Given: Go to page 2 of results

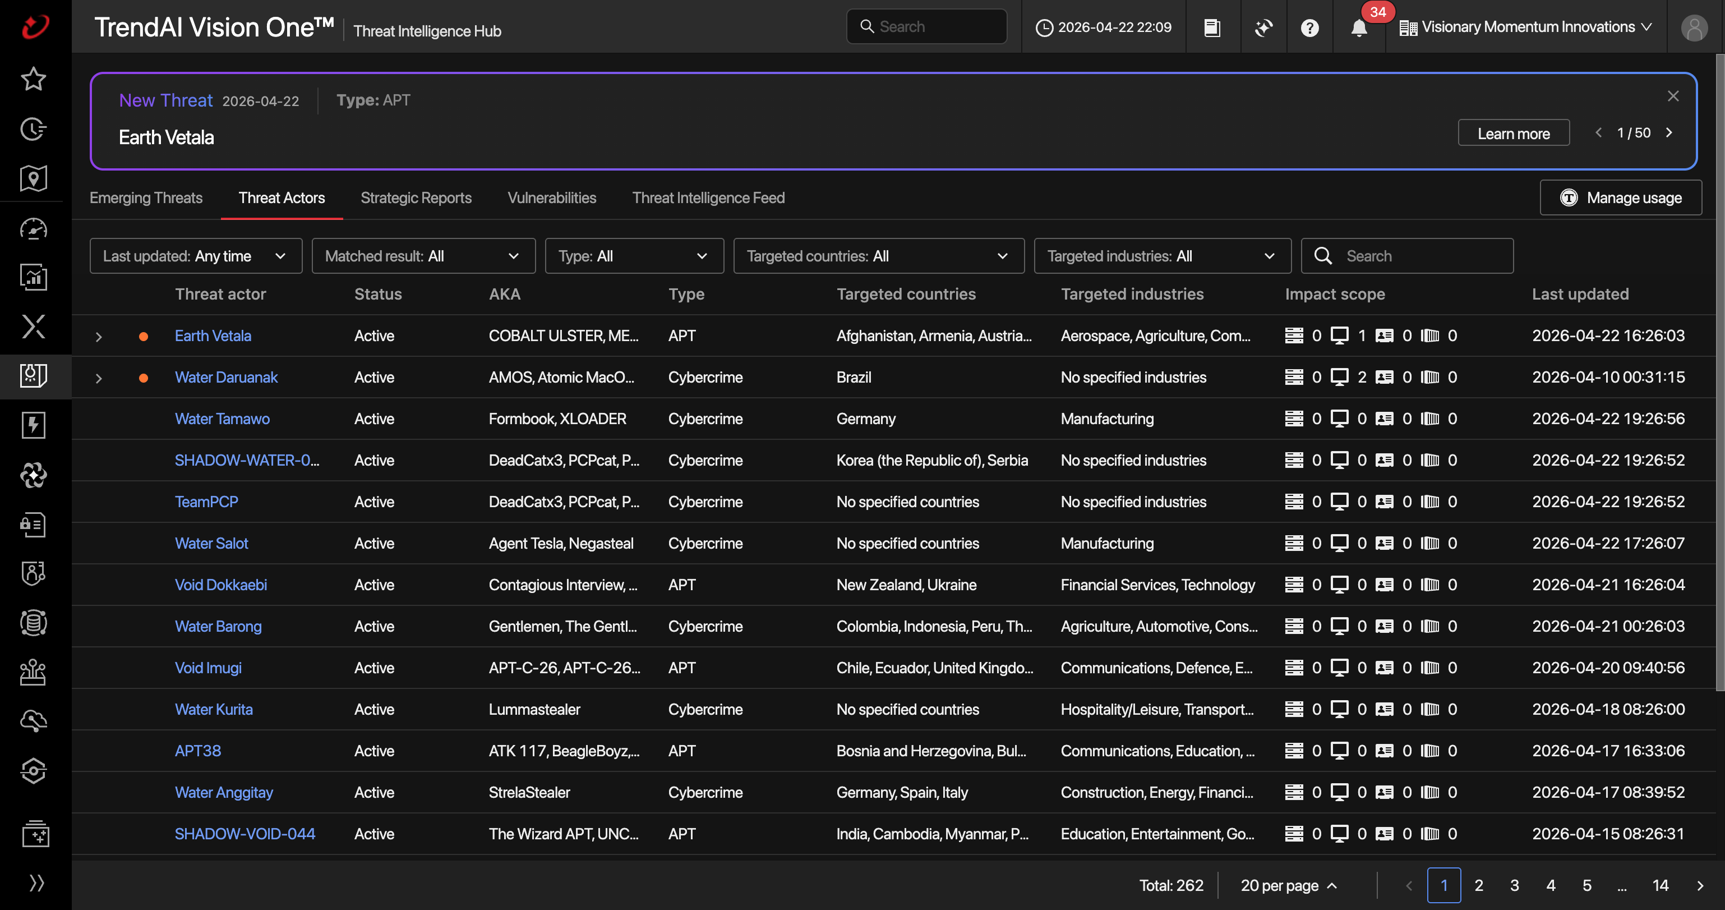Looking at the screenshot, I should point(1479,886).
